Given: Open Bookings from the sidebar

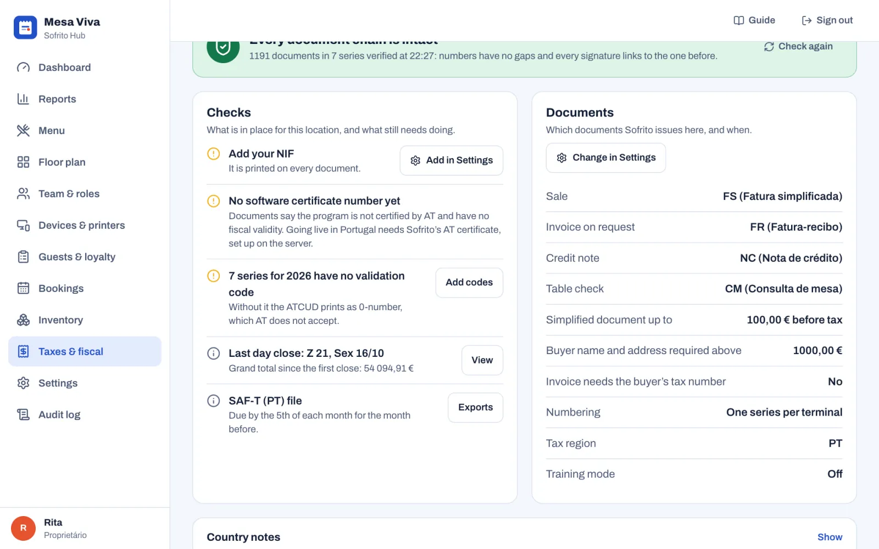Looking at the screenshot, I should pyautogui.click(x=85, y=288).
